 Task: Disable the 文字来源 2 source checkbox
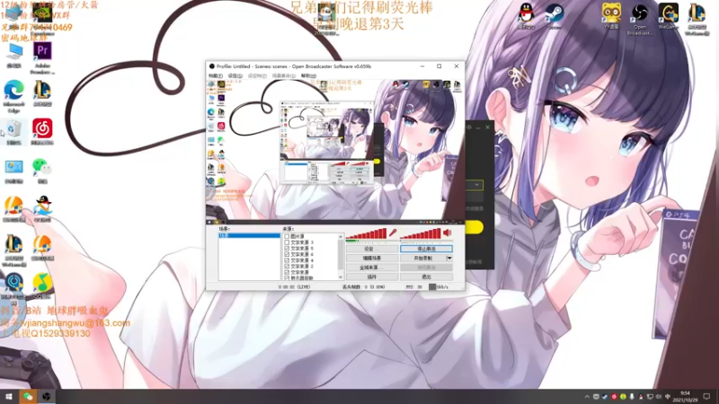[x=287, y=266]
